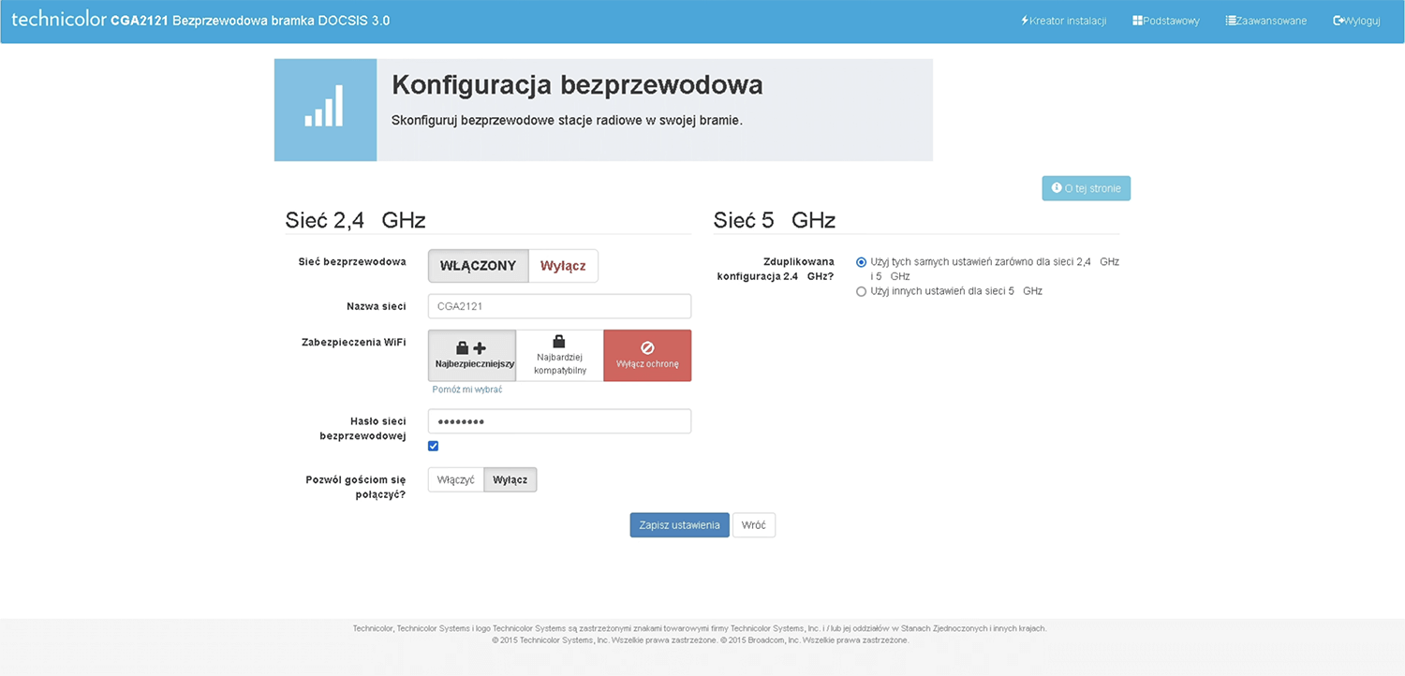
Task: Open the Zaawansowane menu
Action: (x=1271, y=21)
